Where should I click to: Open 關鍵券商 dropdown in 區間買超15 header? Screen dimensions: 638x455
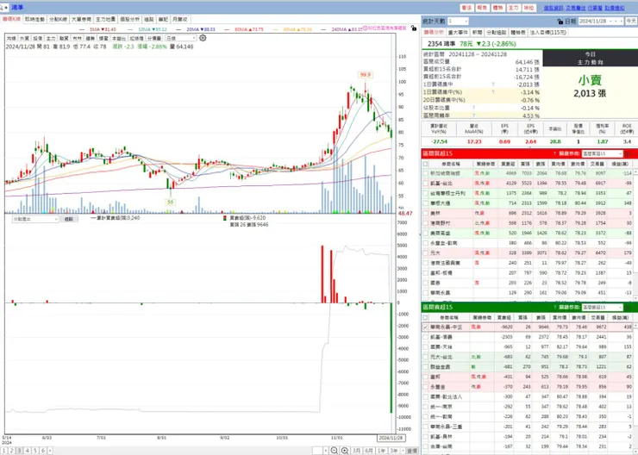(x=602, y=153)
